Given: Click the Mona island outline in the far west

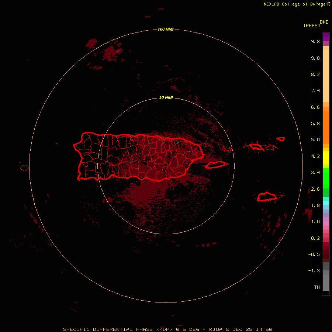Looking at the screenshot, I should [24, 168].
